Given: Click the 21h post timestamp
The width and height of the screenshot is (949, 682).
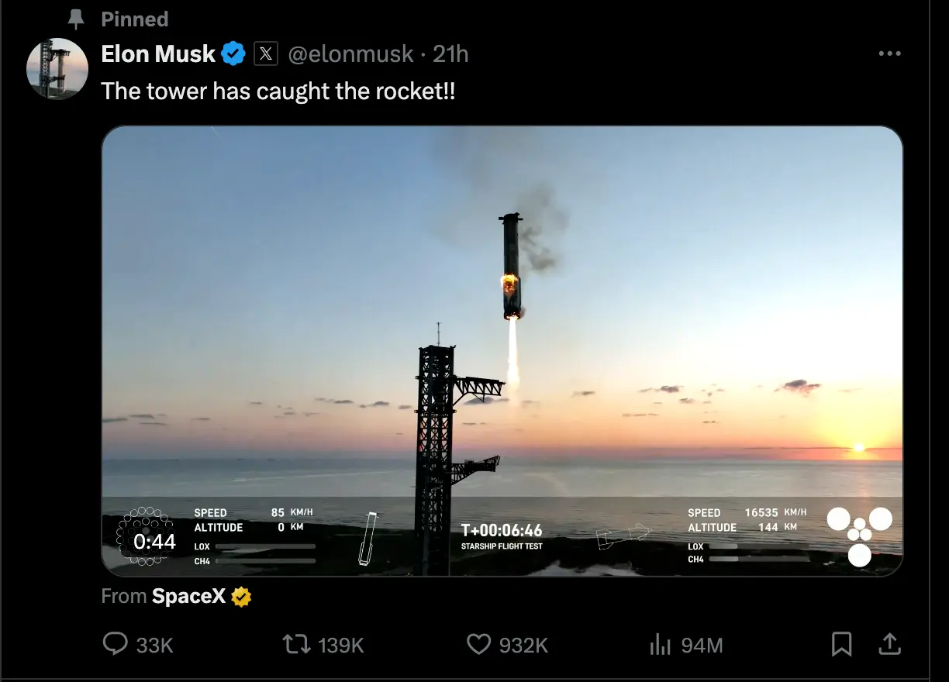Looking at the screenshot, I should pos(450,54).
